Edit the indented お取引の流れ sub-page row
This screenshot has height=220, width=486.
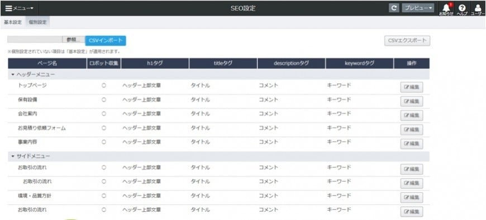(x=412, y=183)
